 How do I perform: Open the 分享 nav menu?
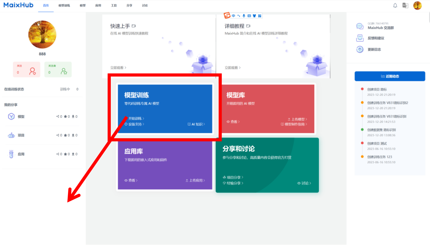(129, 6)
